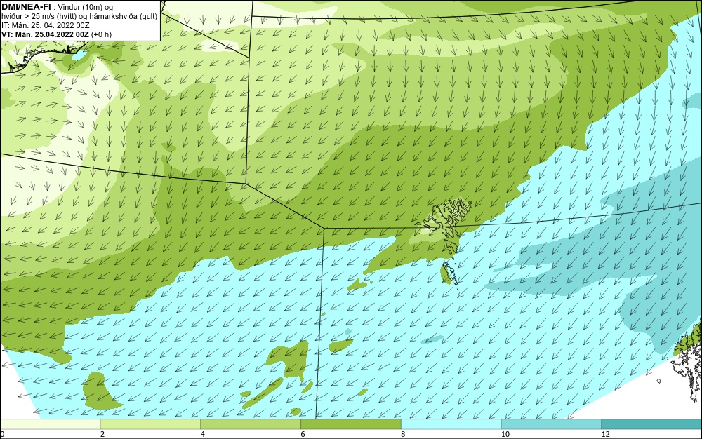Click the 0–2 m/s palest legend swatch
Image resolution: width=702 pixels, height=439 pixels.
[x=50, y=424]
